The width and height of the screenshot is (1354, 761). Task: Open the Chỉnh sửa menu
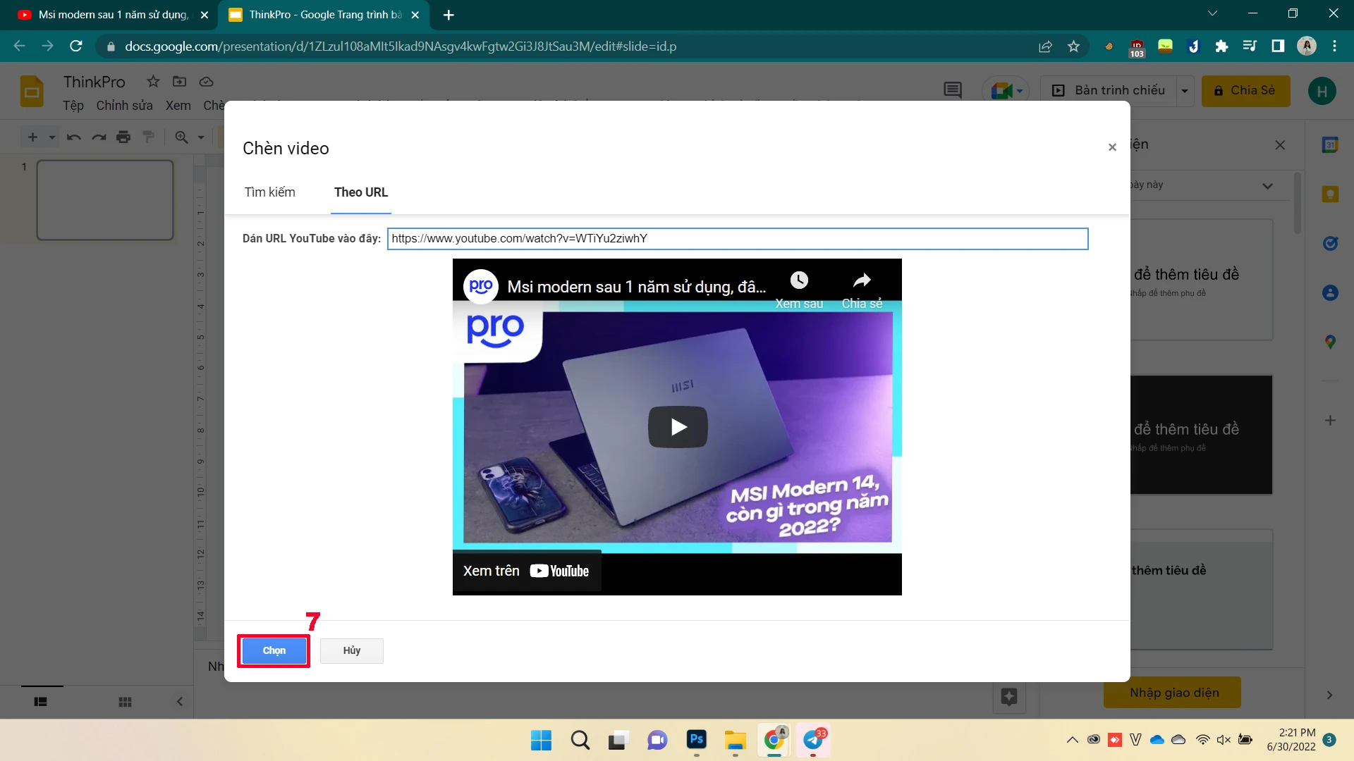124,105
